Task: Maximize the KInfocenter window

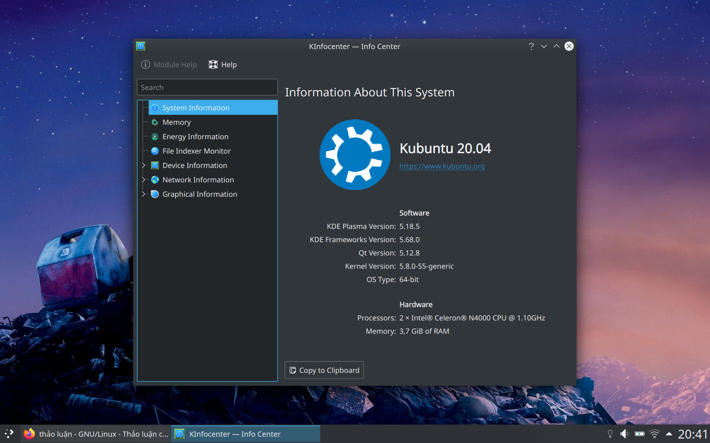Action: point(557,46)
